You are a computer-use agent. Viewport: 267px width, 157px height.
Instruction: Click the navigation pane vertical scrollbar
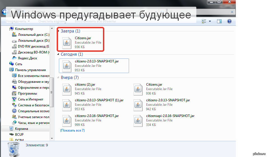point(52,84)
